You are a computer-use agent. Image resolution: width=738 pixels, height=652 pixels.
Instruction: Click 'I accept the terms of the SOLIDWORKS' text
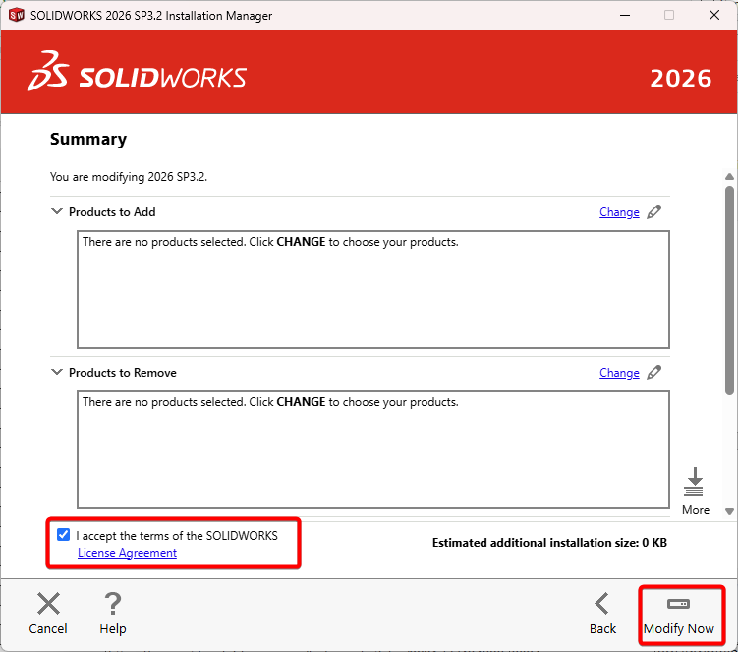pyautogui.click(x=177, y=536)
